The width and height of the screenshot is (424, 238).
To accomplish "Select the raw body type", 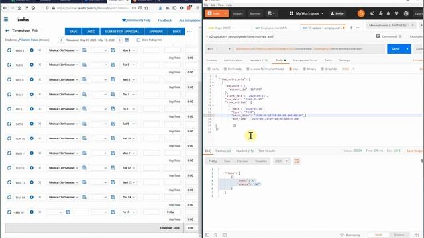I will coord(290,69).
